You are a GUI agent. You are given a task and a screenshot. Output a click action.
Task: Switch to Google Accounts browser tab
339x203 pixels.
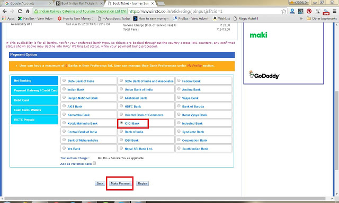(x=28, y=4)
